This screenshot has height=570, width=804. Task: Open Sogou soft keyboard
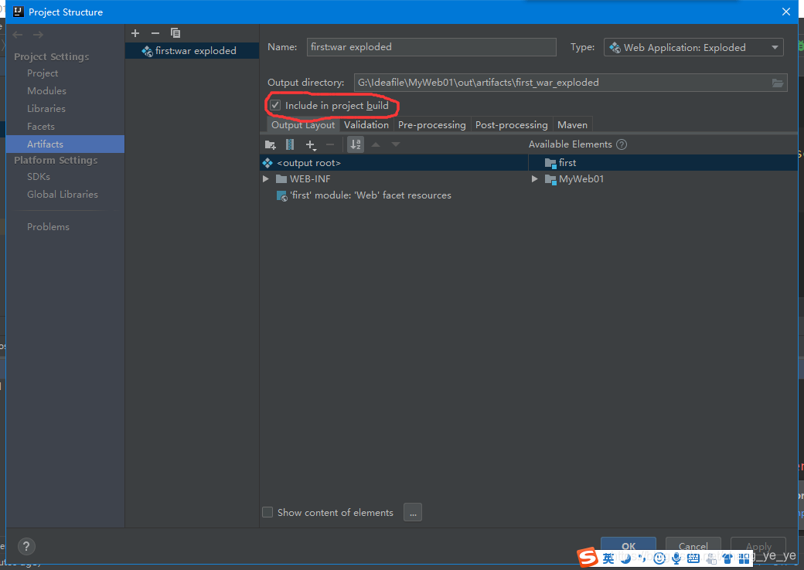[693, 558]
